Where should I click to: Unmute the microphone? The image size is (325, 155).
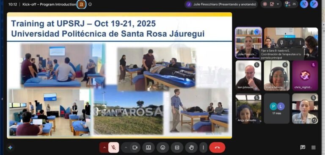click(x=113, y=147)
